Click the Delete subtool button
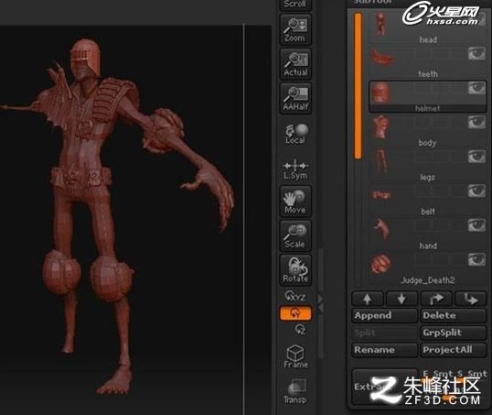 click(454, 315)
